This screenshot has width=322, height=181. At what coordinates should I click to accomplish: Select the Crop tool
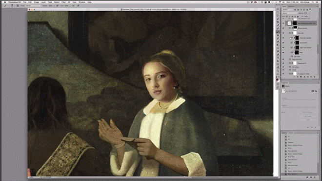click(x=278, y=22)
